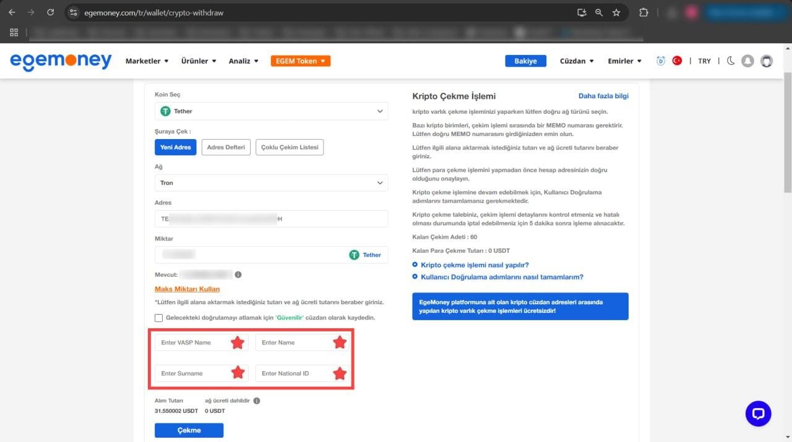792x442 pixels.
Task: Open the browser extensions puzzle icon
Action: point(643,12)
